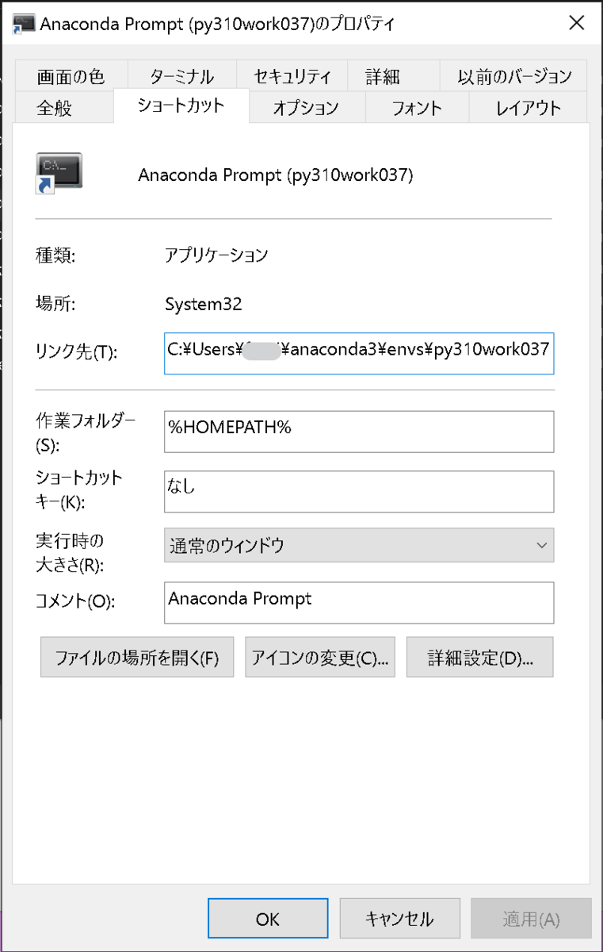Open 詳細設定 advanced settings

tap(480, 657)
